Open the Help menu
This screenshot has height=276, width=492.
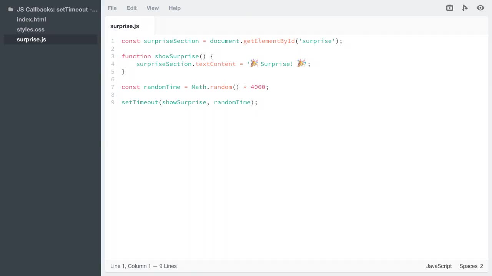point(175,8)
